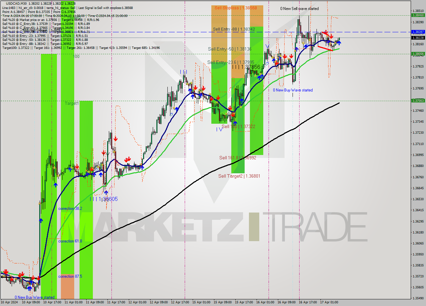Screen dimensions: 426x306
Task: Click the blue '| | | 1.36605' wave label
Action: 104,199
